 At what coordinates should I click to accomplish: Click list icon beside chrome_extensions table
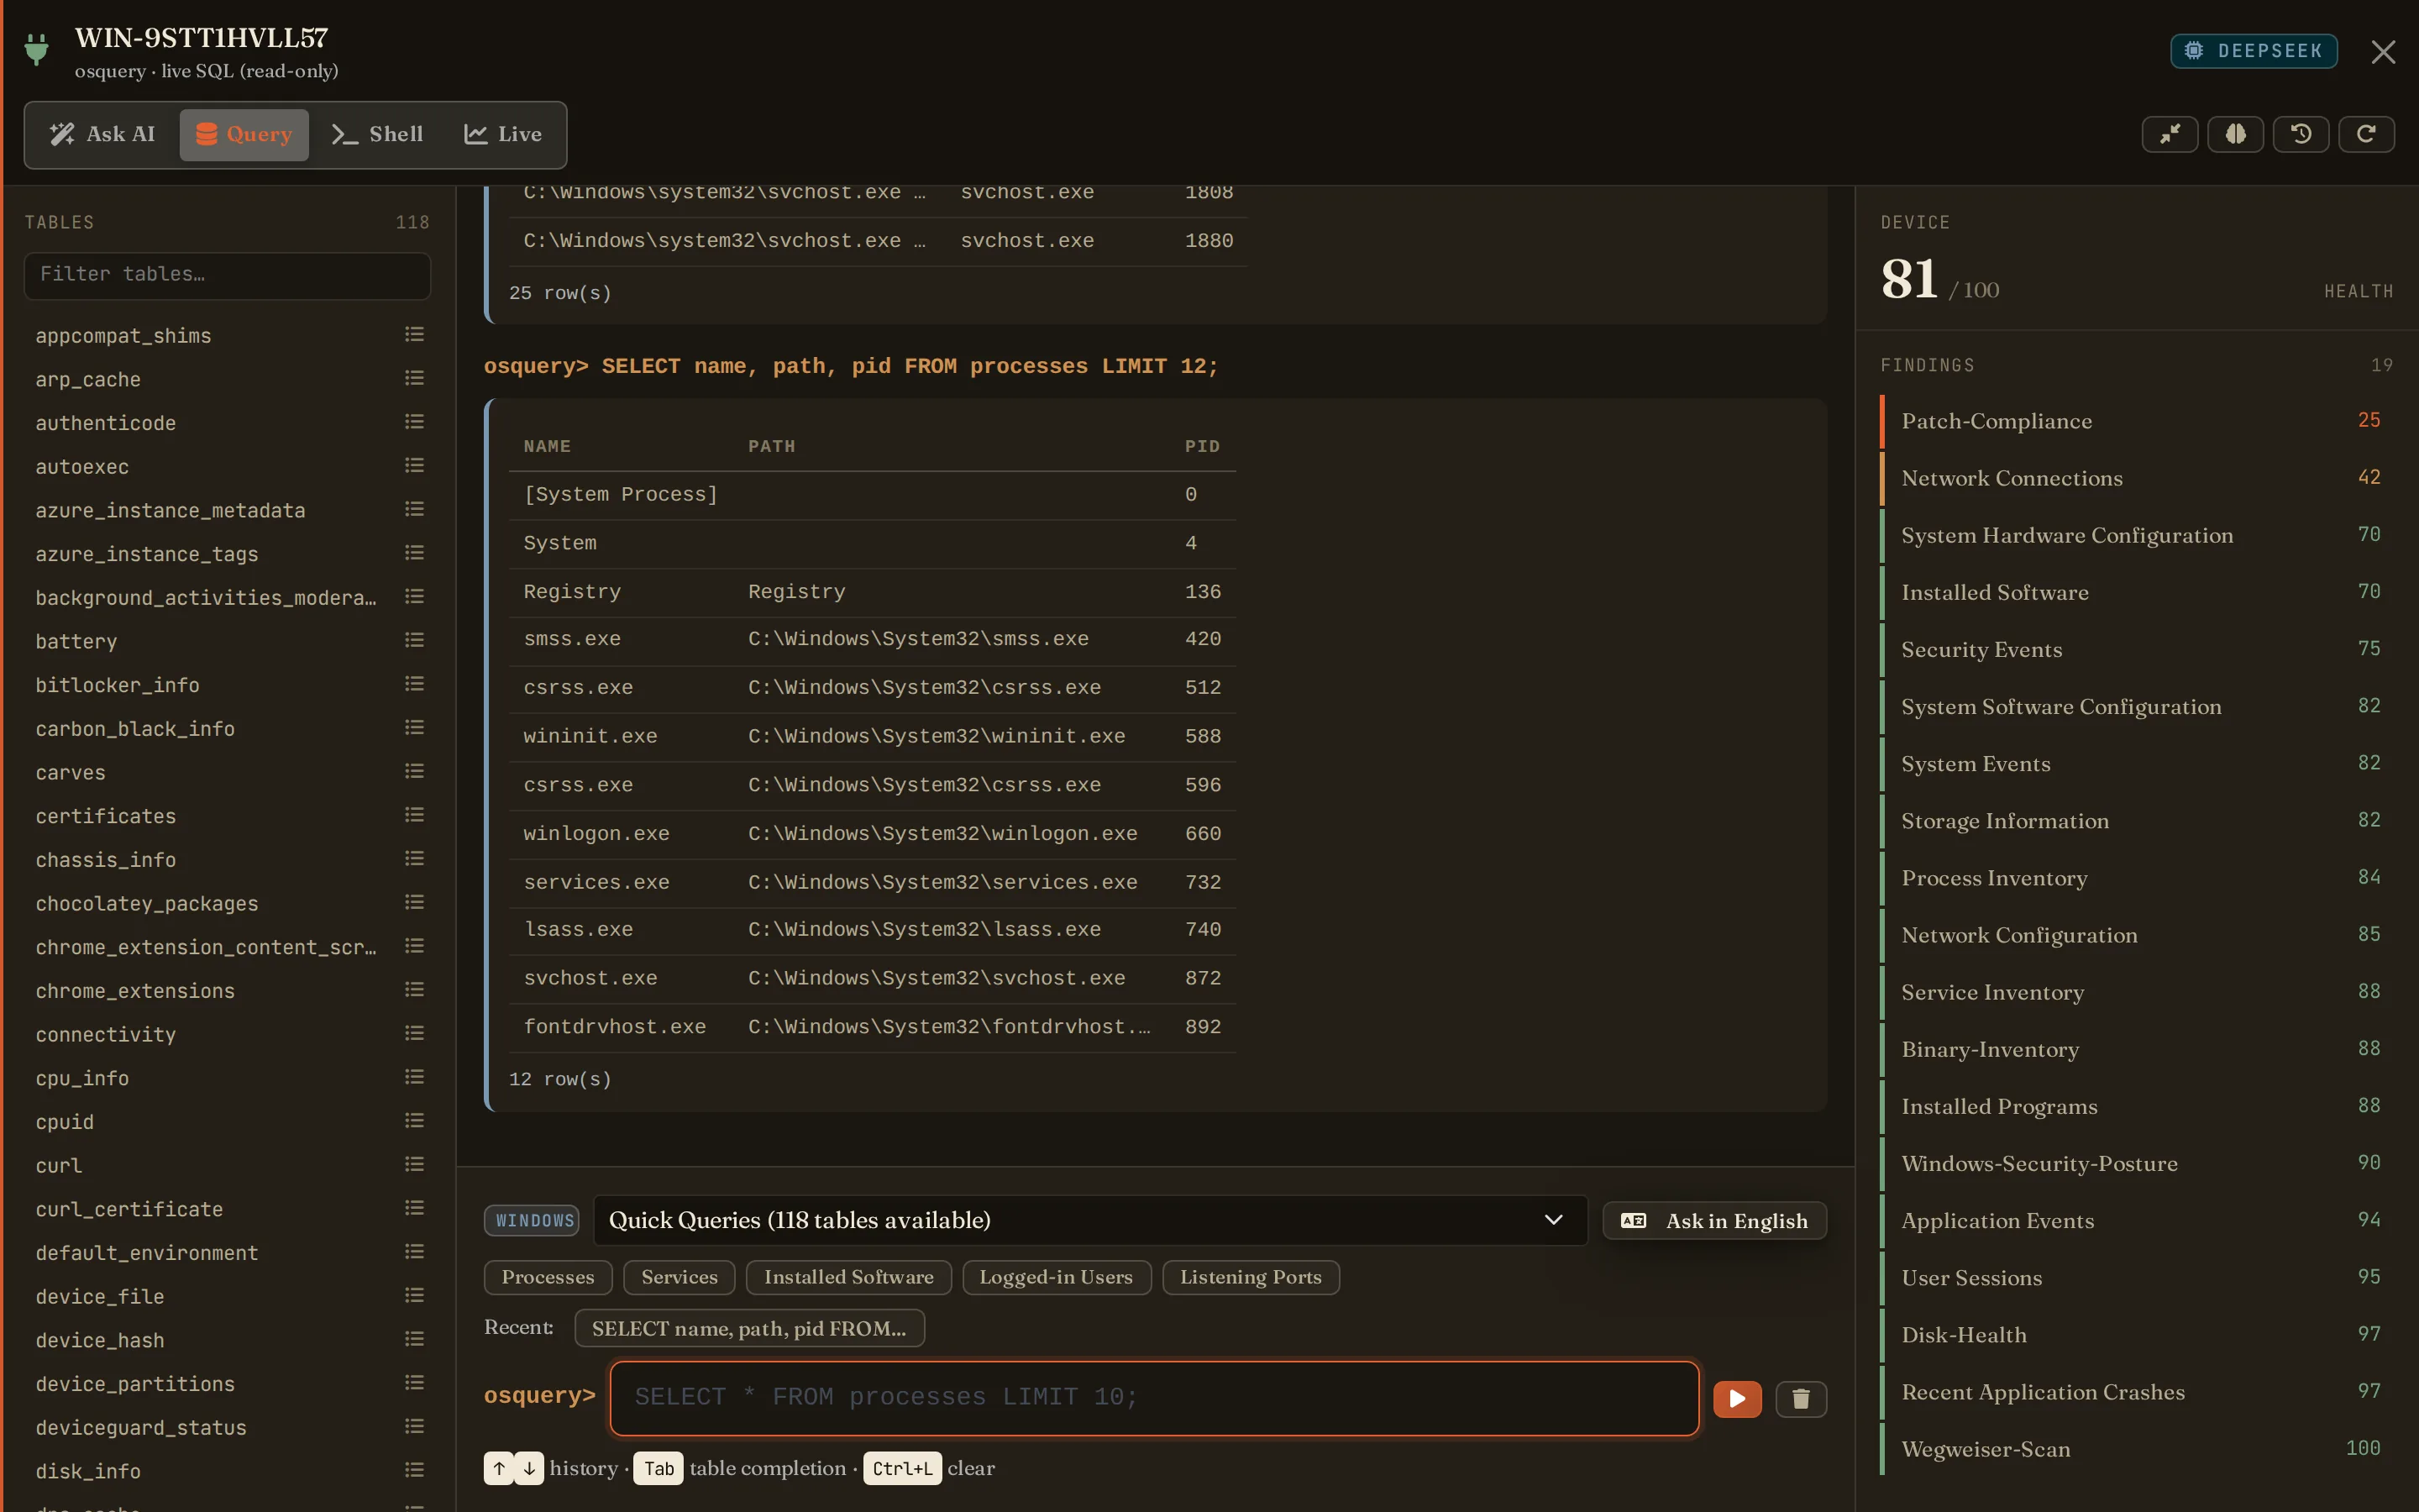point(414,990)
